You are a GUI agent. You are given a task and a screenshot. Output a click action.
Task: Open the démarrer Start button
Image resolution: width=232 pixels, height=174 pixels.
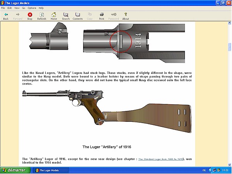pyautogui.click(x=15, y=170)
